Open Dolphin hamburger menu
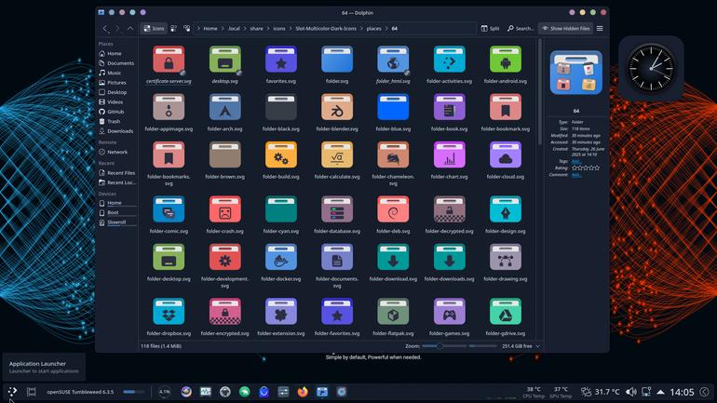Viewport: 717px width, 403px height. click(x=600, y=28)
